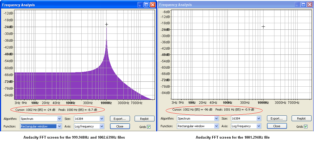Image resolution: width=314 pixels, height=143 pixels.
Task: Click the -48dB axis label in right plot
Action: click(x=165, y=54)
